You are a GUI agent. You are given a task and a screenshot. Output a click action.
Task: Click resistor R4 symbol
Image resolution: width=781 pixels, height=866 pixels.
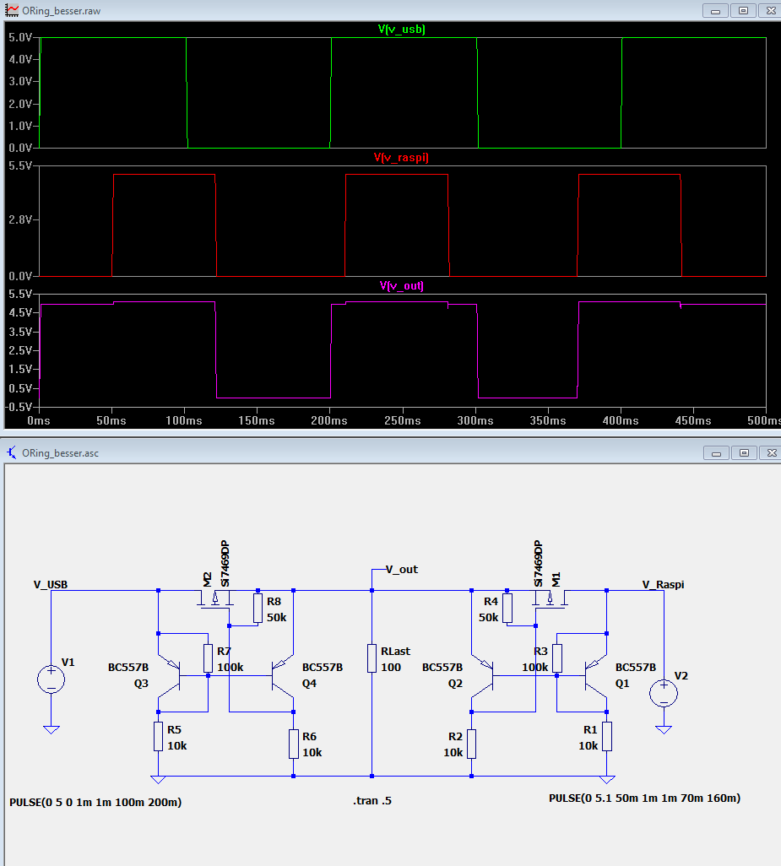coord(507,608)
